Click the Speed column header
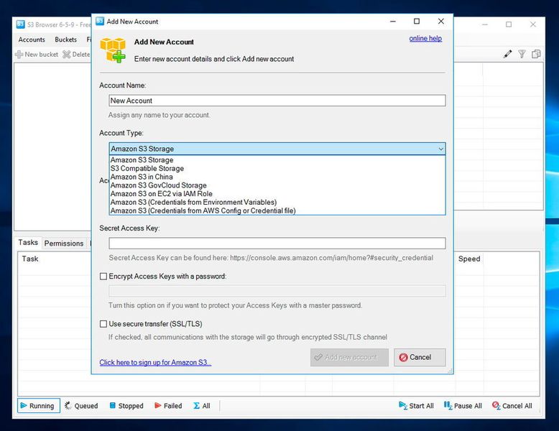Image resolution: width=559 pixels, height=431 pixels. click(469, 259)
